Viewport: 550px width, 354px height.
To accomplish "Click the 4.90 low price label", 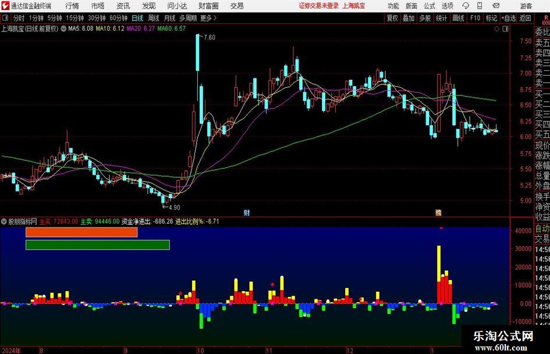I will (175, 208).
